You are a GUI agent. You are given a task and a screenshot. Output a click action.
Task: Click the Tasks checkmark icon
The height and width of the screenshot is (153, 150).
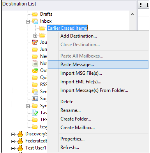(35, 113)
